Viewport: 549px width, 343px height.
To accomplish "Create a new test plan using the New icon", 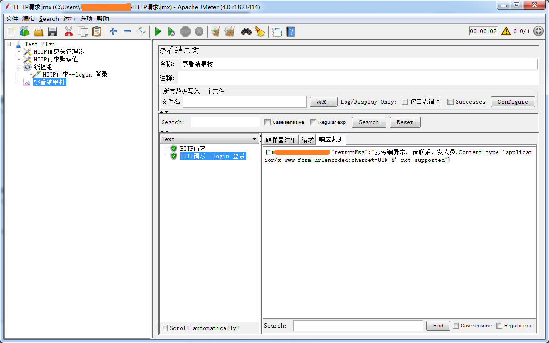I will [11, 31].
